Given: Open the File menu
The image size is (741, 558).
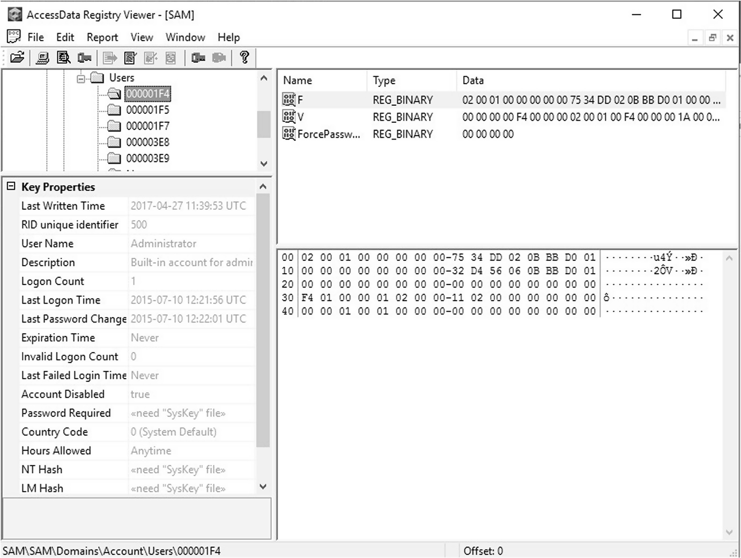Looking at the screenshot, I should click(36, 37).
